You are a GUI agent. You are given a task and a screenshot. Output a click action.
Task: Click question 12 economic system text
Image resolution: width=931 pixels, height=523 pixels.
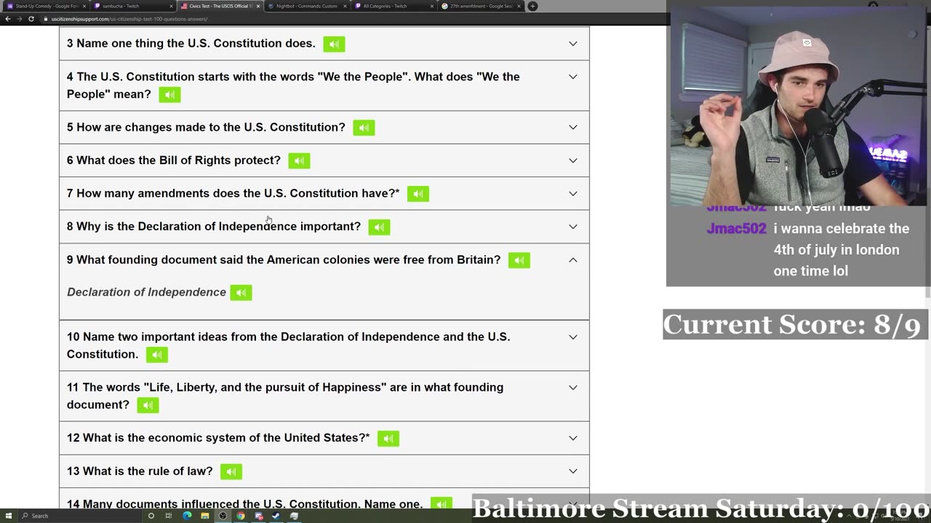pyautogui.click(x=218, y=438)
